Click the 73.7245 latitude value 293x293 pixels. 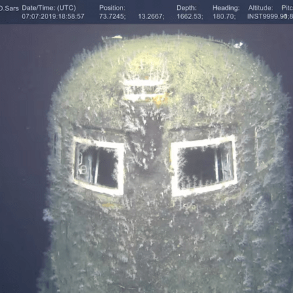[113, 16]
